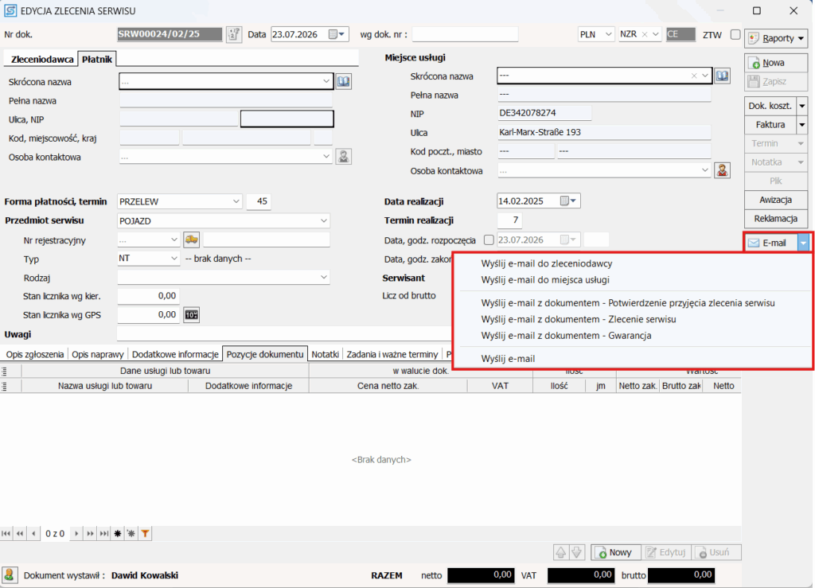Click the truck vehicle lookup icon
The image size is (815, 588).
(x=192, y=239)
